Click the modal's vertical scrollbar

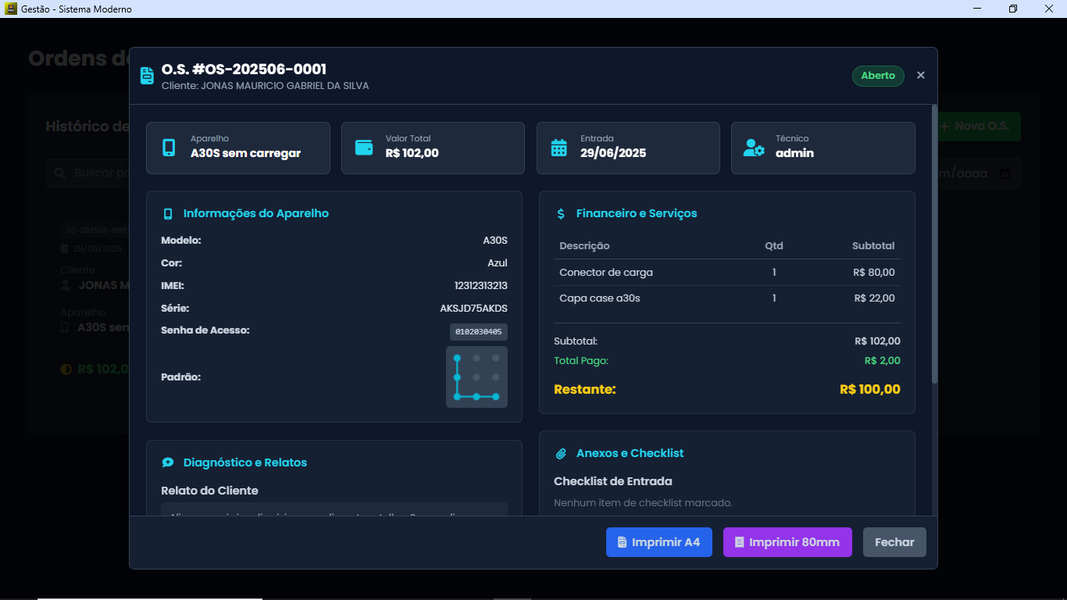pyautogui.click(x=934, y=244)
